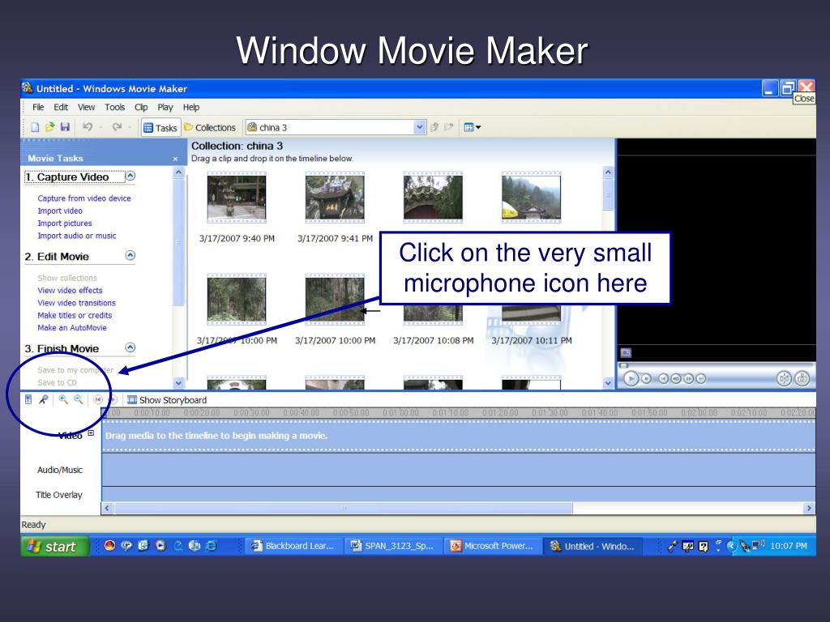Click the monitor Play button
Image resolution: width=830 pixels, height=622 pixels.
[631, 378]
